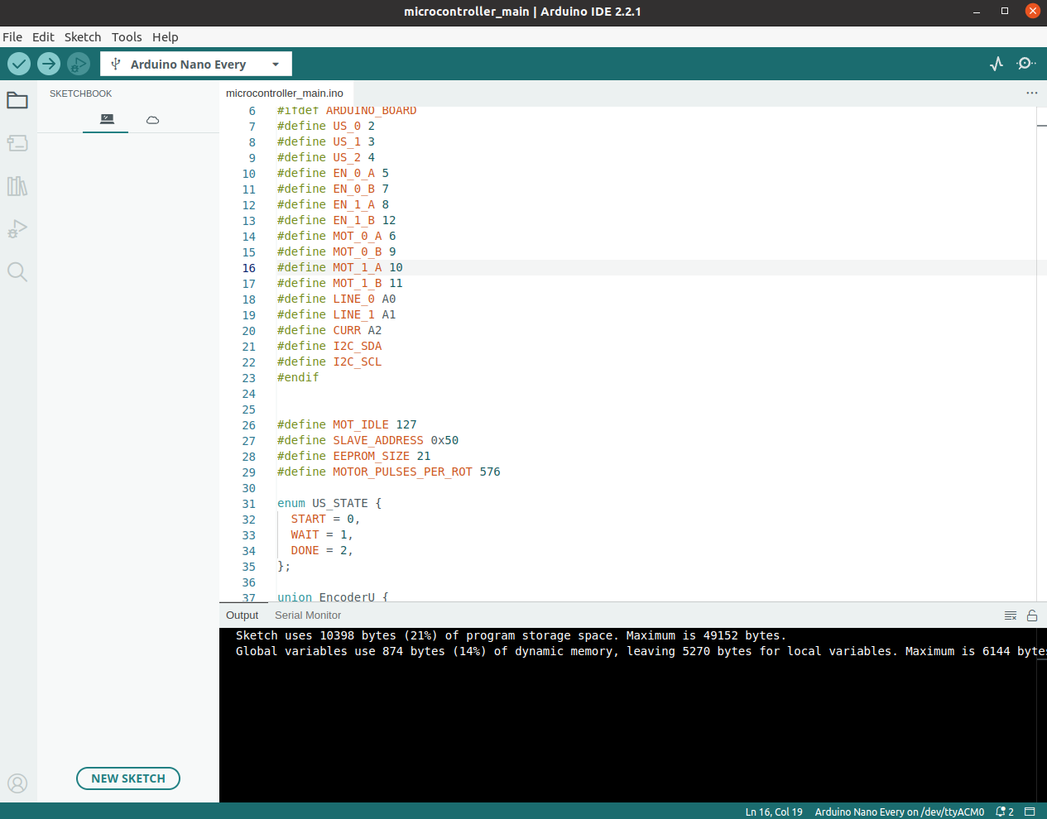The width and height of the screenshot is (1047, 819).
Task: Toggle output lock autoscroll icon
Action: point(1032,615)
